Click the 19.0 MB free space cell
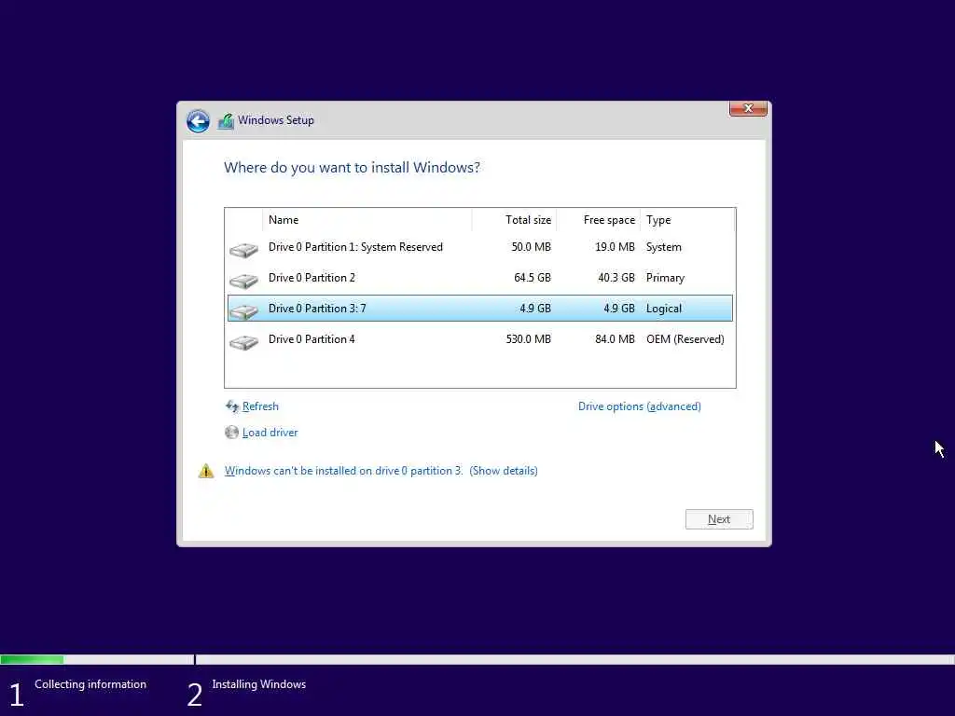This screenshot has height=716, width=955. [615, 246]
